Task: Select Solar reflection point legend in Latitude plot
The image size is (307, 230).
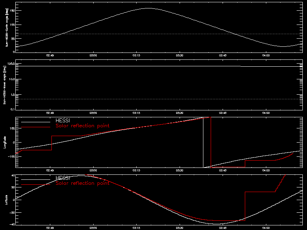Action: (83, 183)
